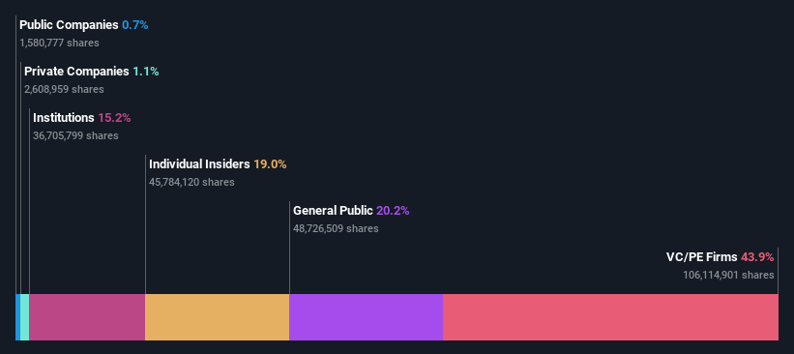Select the 15.2% percentage figure
794x354 pixels.
click(x=114, y=118)
